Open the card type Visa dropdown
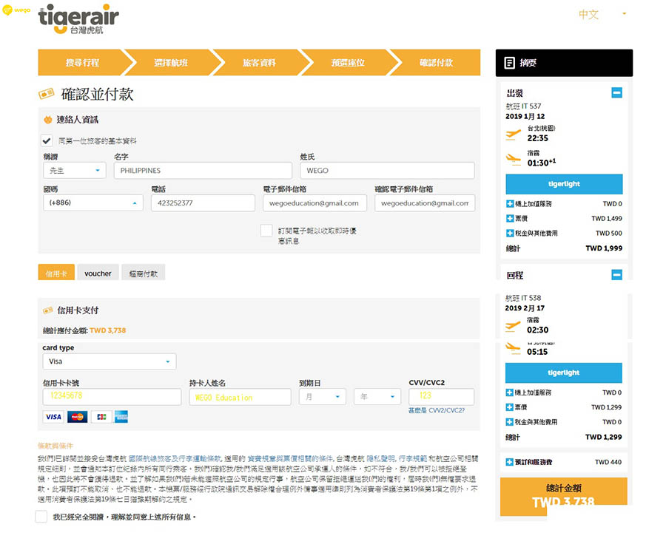This screenshot has height=544, width=666. tap(110, 361)
